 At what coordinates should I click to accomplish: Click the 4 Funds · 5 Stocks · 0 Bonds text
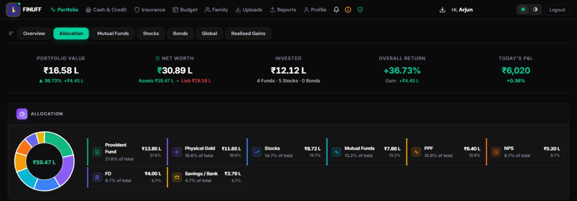tap(288, 81)
